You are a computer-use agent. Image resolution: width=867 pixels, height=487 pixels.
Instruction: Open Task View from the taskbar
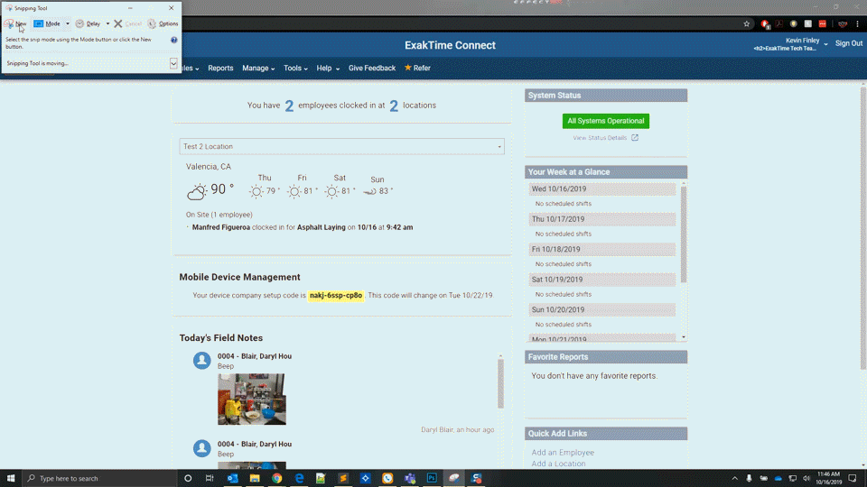click(210, 478)
